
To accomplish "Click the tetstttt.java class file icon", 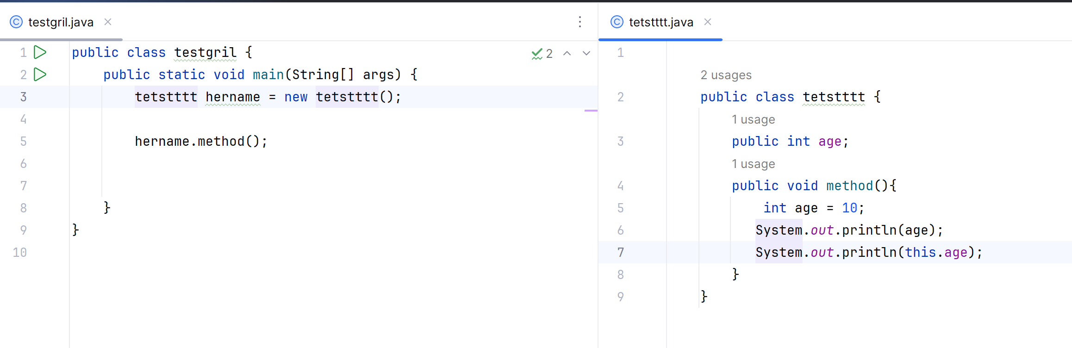I will coord(617,22).
